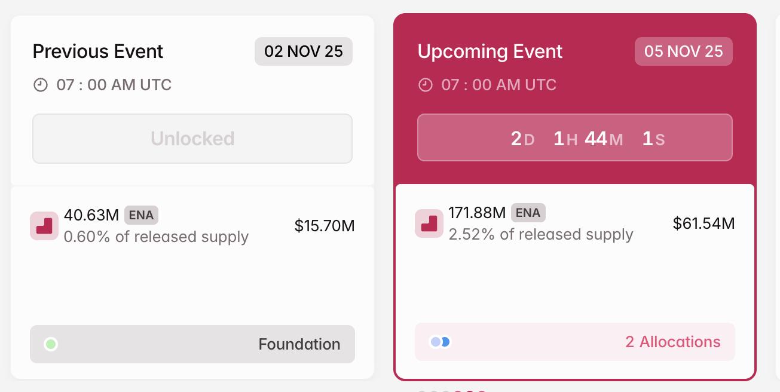Click the Unlocked button
The height and width of the screenshot is (392, 780).
coord(192,138)
